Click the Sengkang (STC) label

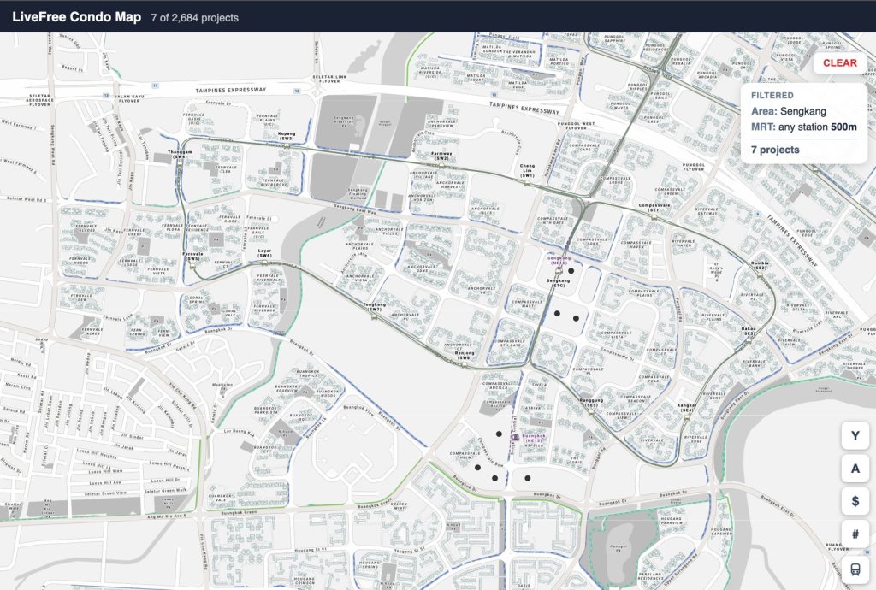[x=558, y=282]
